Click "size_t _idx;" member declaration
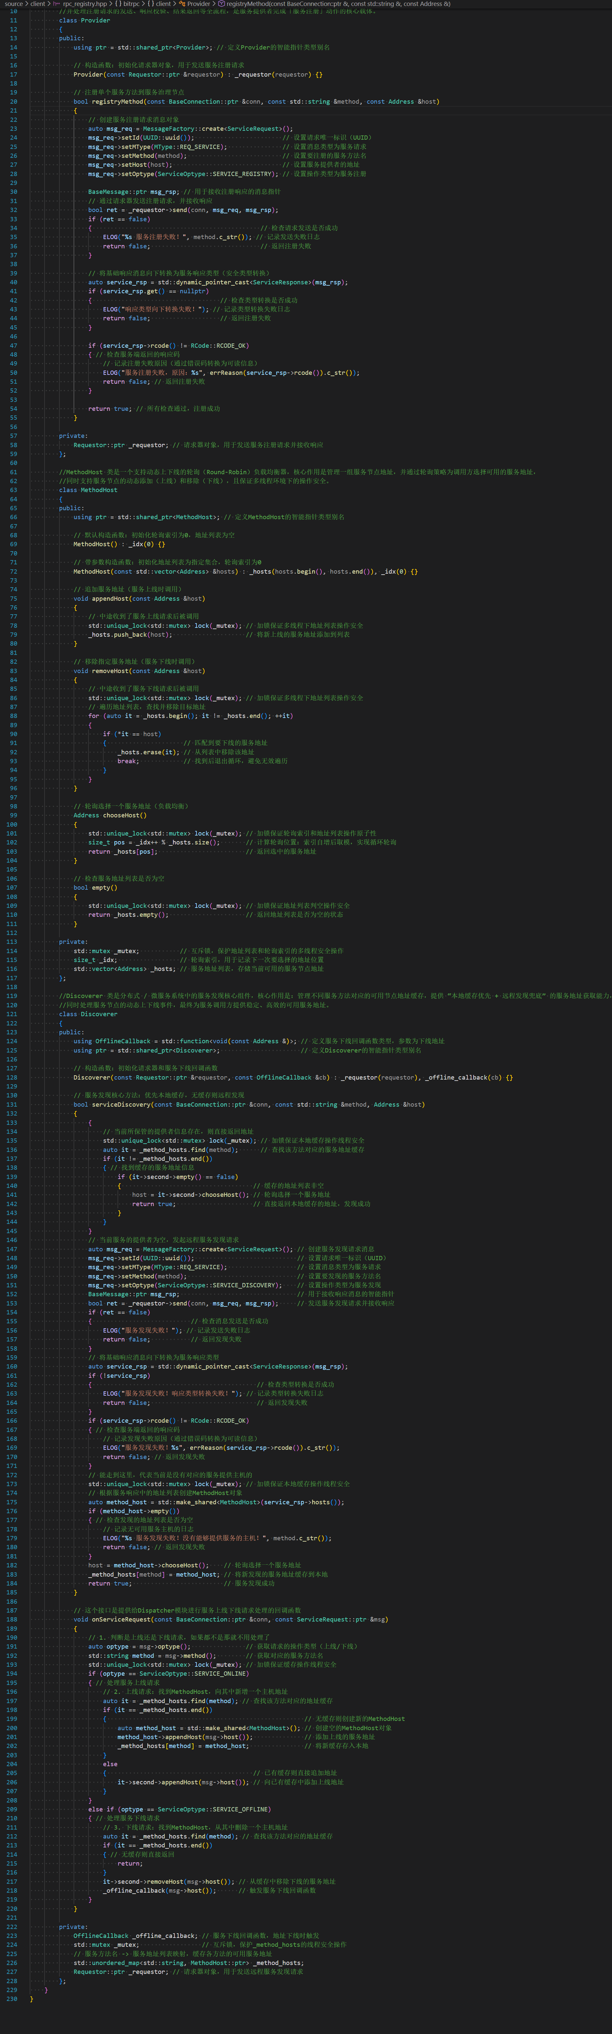This screenshot has width=612, height=2034. pos(95,960)
